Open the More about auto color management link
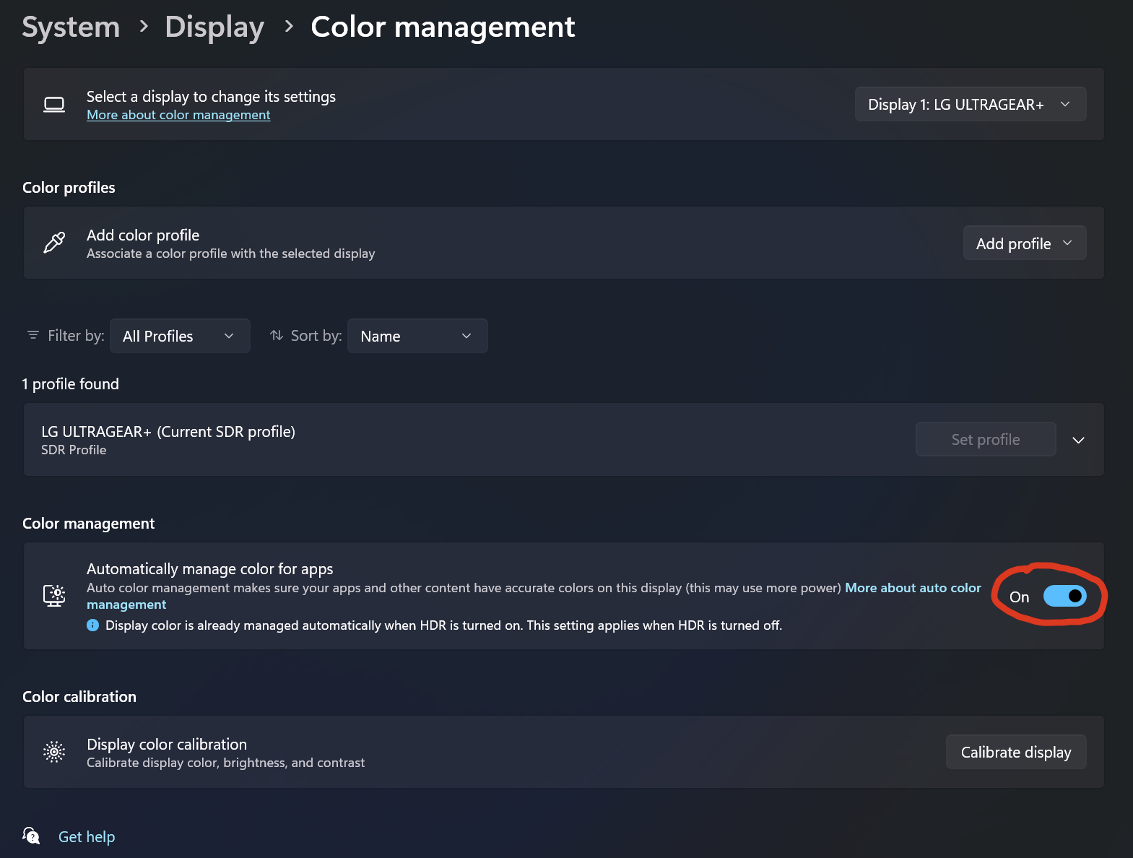1133x858 pixels. point(534,596)
